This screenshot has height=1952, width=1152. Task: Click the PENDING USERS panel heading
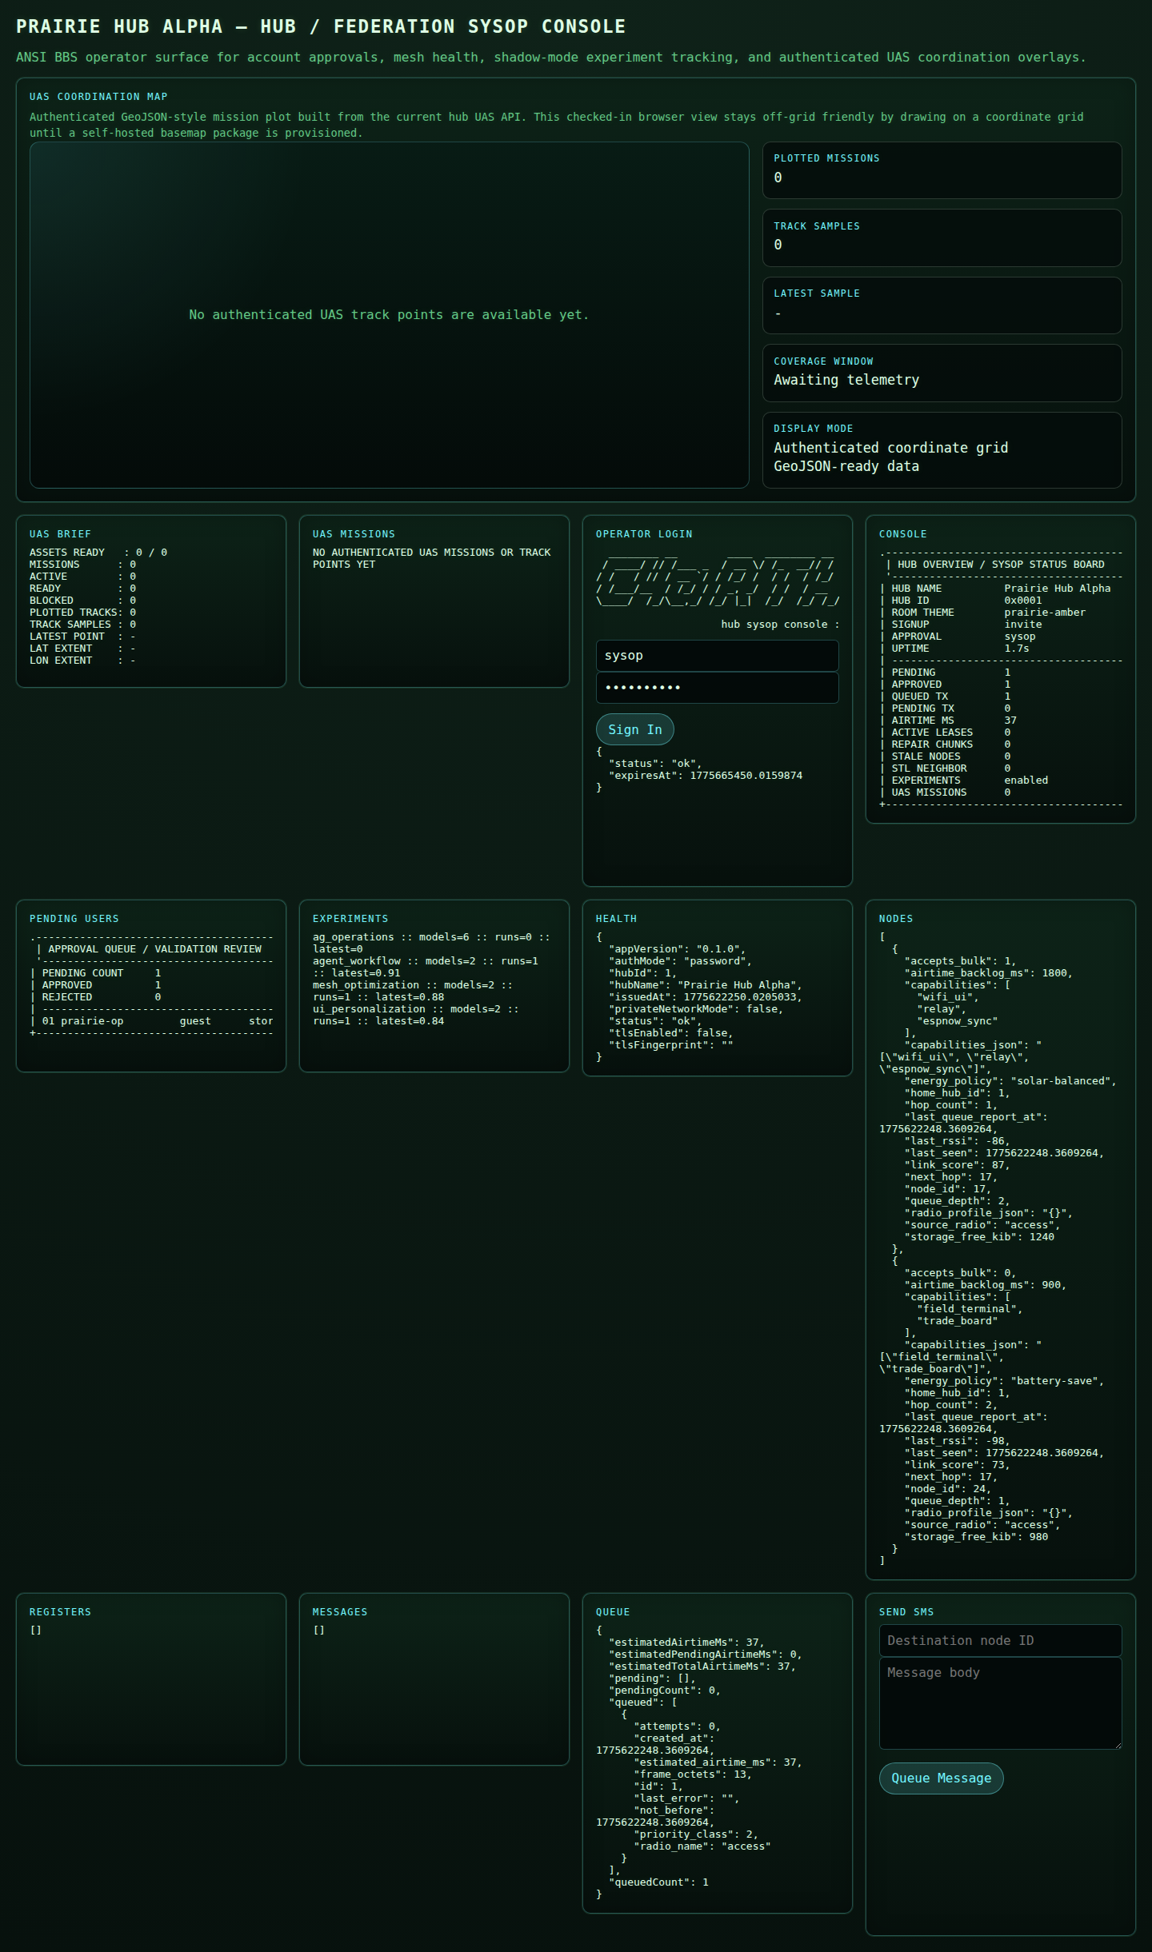(x=74, y=919)
